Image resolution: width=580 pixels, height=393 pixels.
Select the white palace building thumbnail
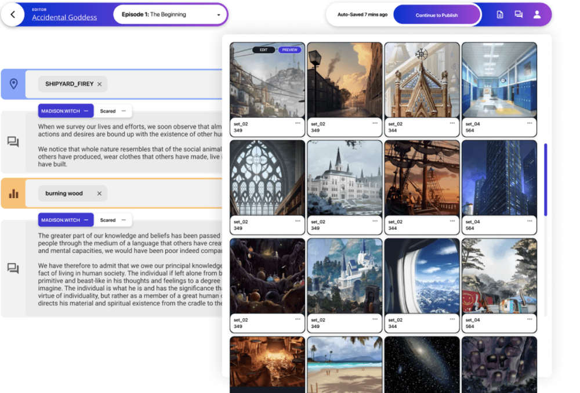pos(345,178)
